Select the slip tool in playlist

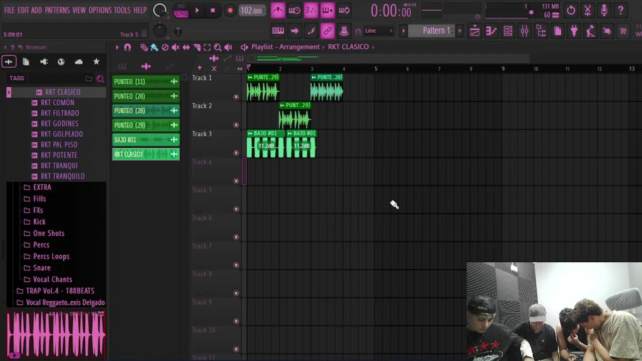tap(186, 47)
